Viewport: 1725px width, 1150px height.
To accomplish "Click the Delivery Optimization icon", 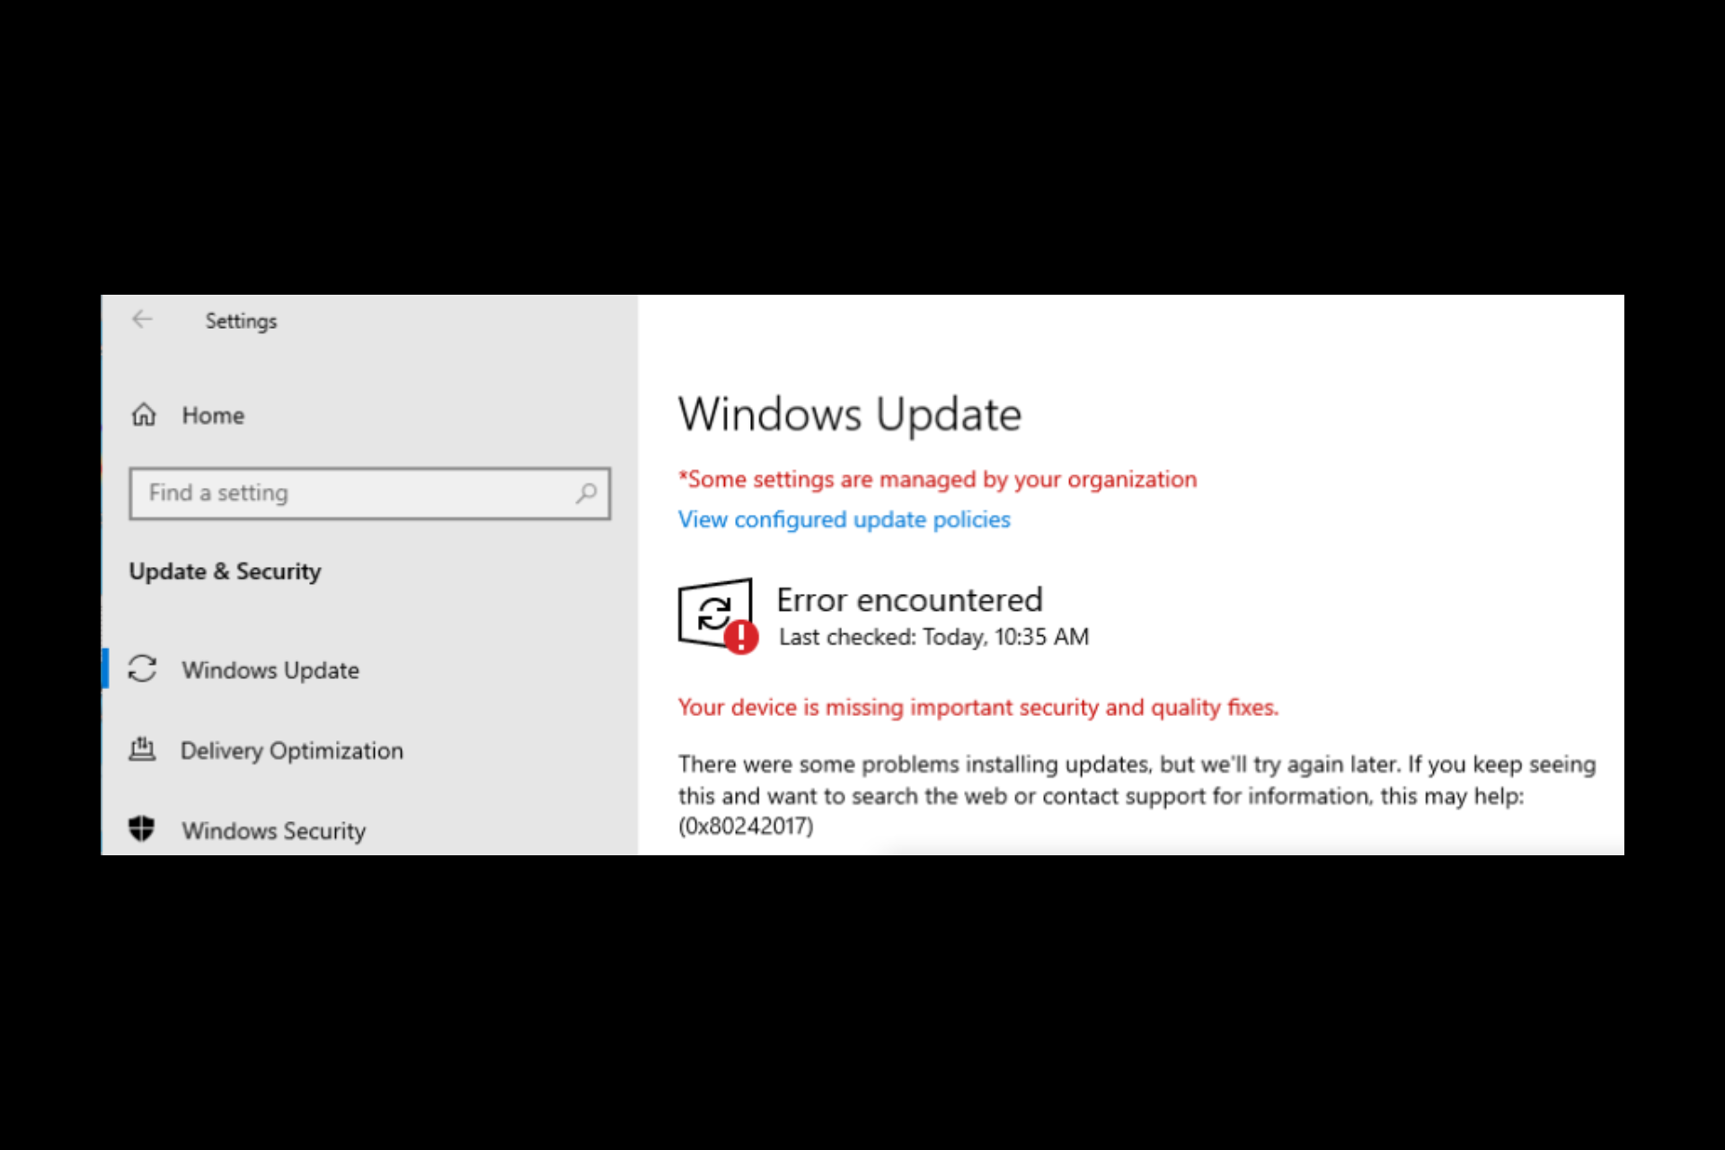I will click(145, 749).
